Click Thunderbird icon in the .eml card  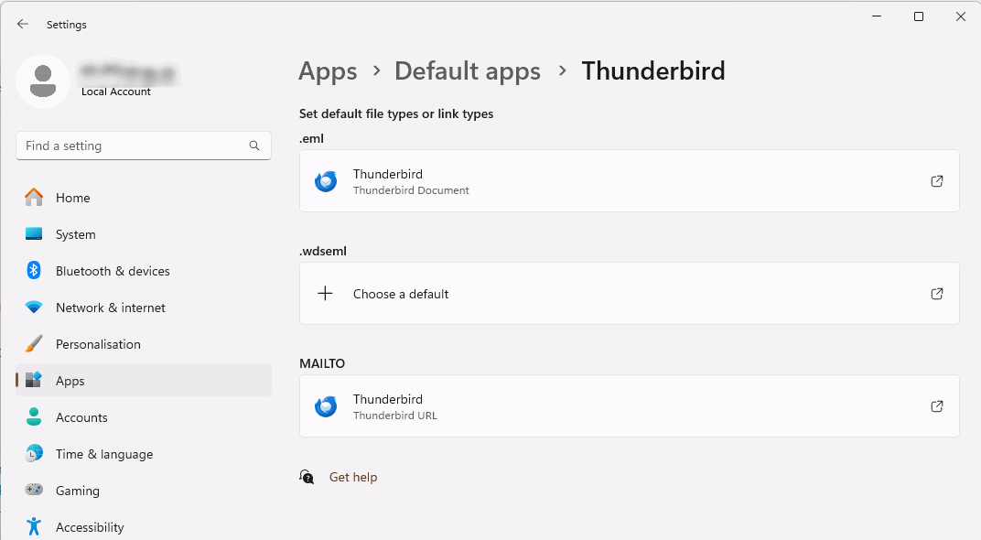click(x=326, y=181)
